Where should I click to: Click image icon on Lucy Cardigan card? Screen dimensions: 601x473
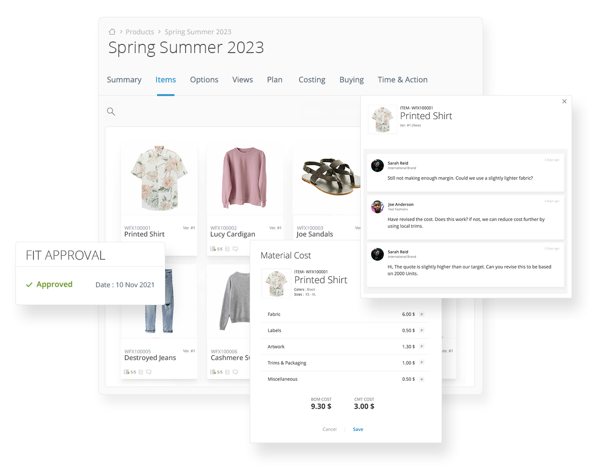coord(228,249)
